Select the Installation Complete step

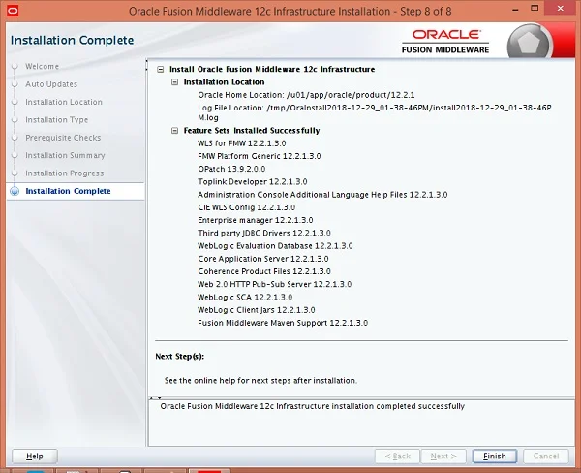[68, 191]
